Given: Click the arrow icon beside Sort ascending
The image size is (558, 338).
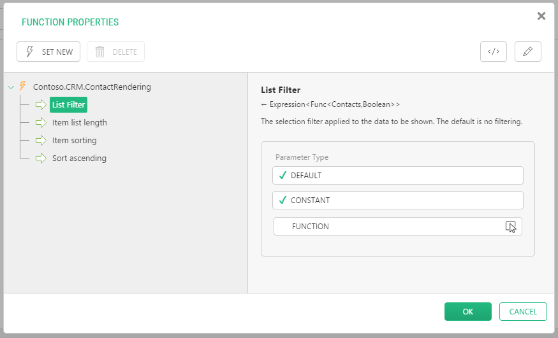Looking at the screenshot, I should (41, 158).
